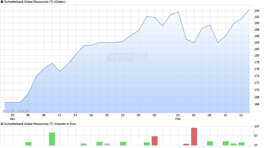Screen dimensions: 265x148
Task: Click the gray volume bar at 20. Jan
Action: (x=107, y=144)
